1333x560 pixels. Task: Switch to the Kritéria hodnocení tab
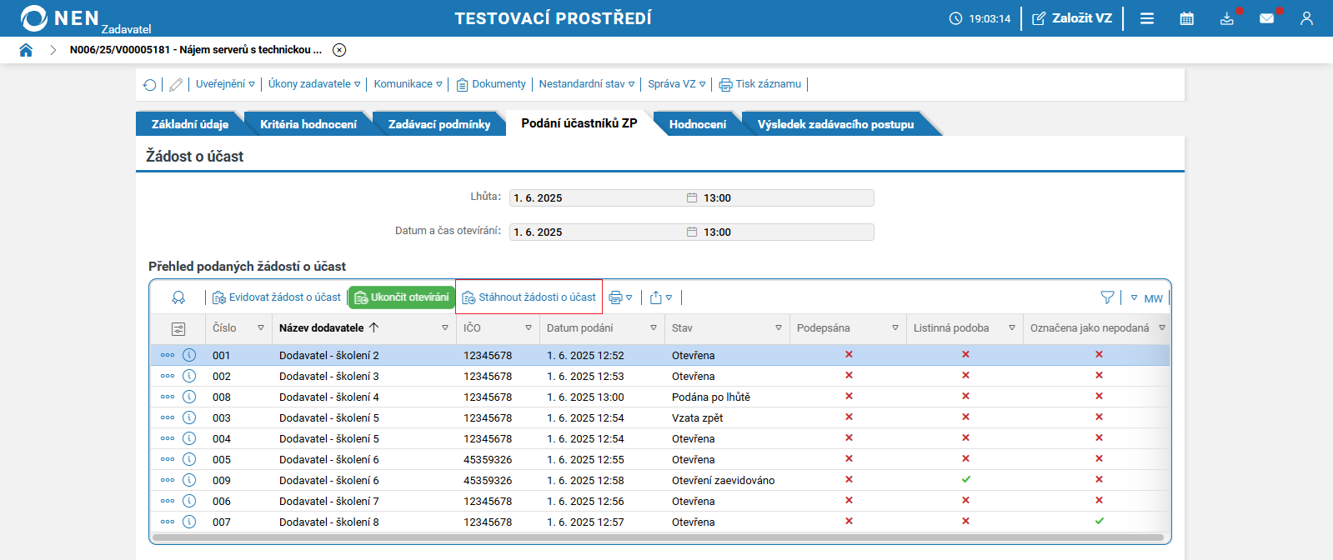coord(308,124)
